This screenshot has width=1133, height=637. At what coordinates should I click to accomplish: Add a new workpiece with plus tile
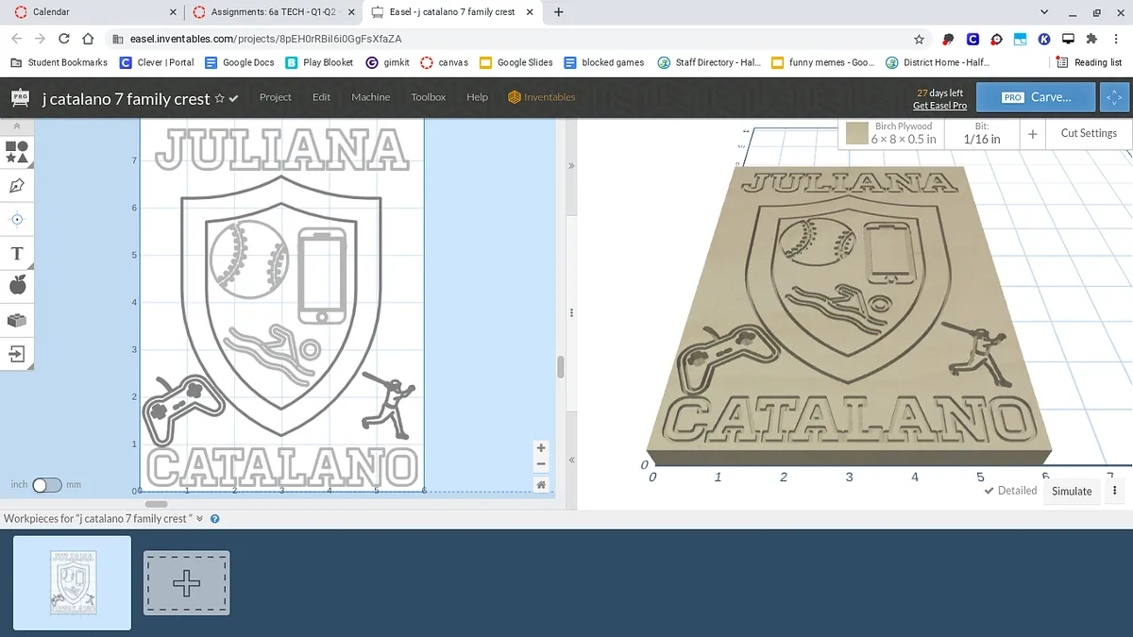186,583
